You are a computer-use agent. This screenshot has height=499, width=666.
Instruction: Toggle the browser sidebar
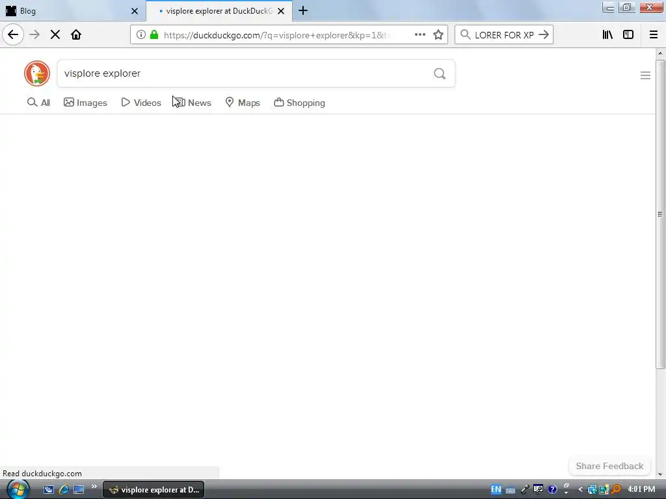click(x=628, y=35)
